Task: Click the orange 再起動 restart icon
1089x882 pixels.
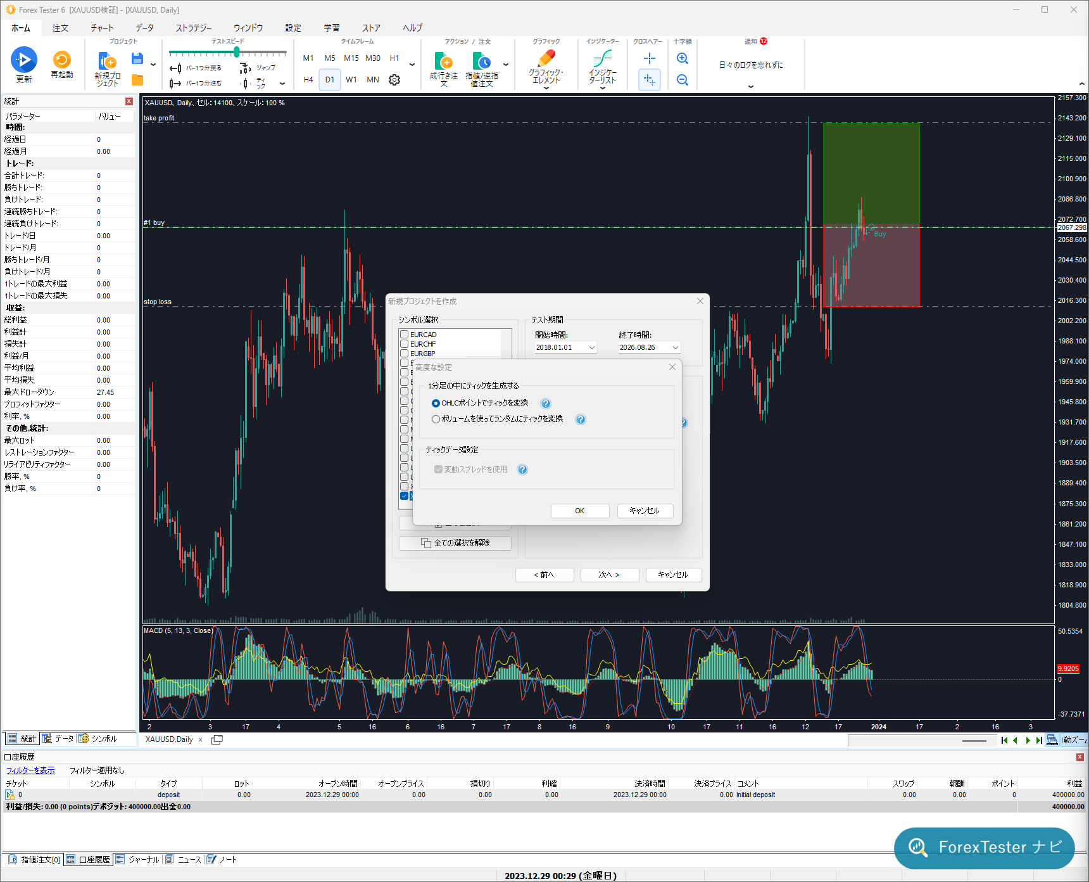Action: coord(62,60)
